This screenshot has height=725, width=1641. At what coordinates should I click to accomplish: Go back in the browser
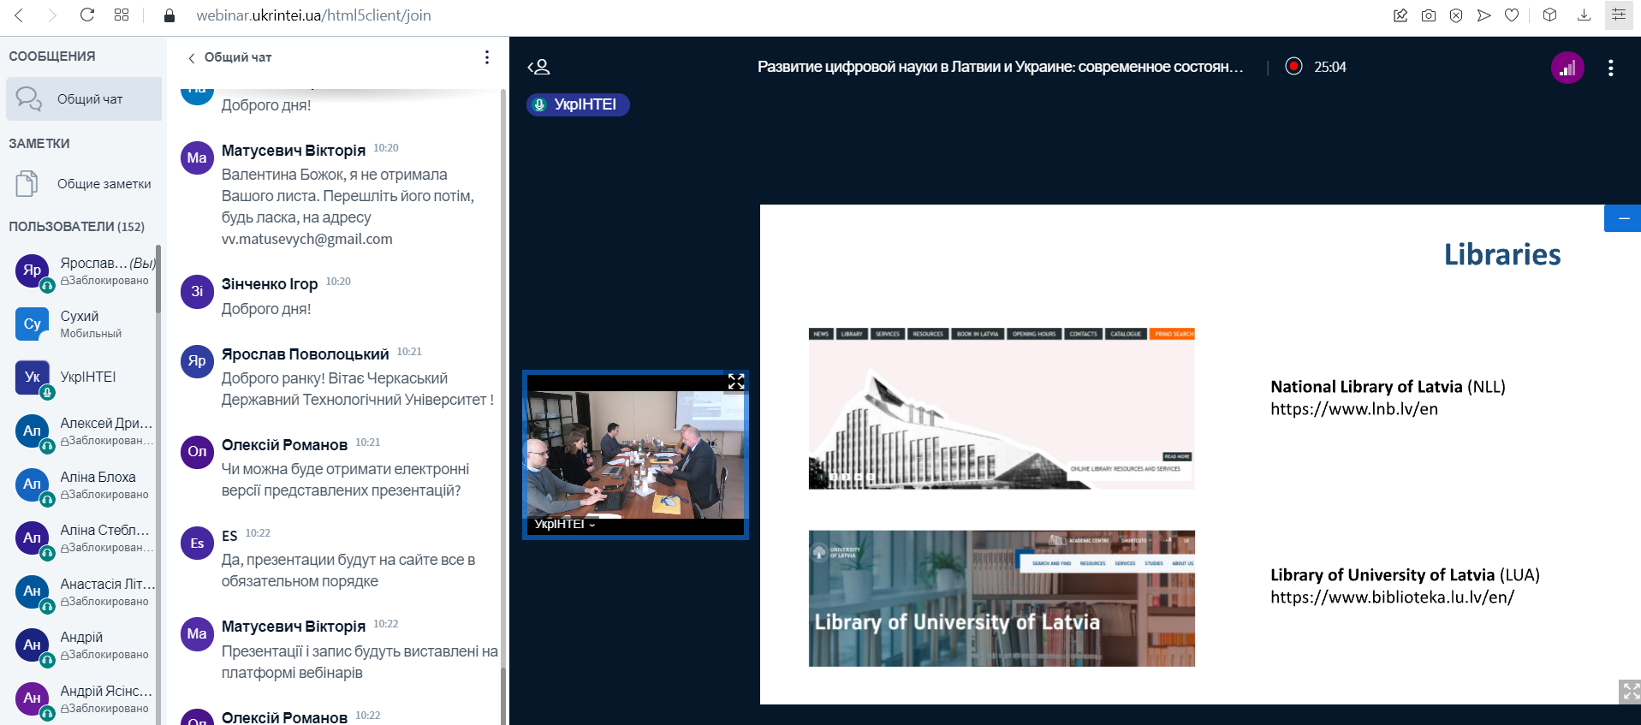pyautogui.click(x=19, y=15)
